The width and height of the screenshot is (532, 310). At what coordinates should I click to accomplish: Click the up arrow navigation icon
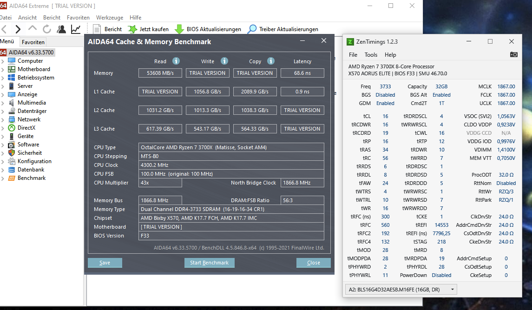tap(32, 28)
